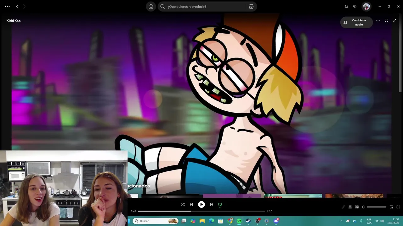Open more options above the video
403x226 pixels.
click(378, 20)
